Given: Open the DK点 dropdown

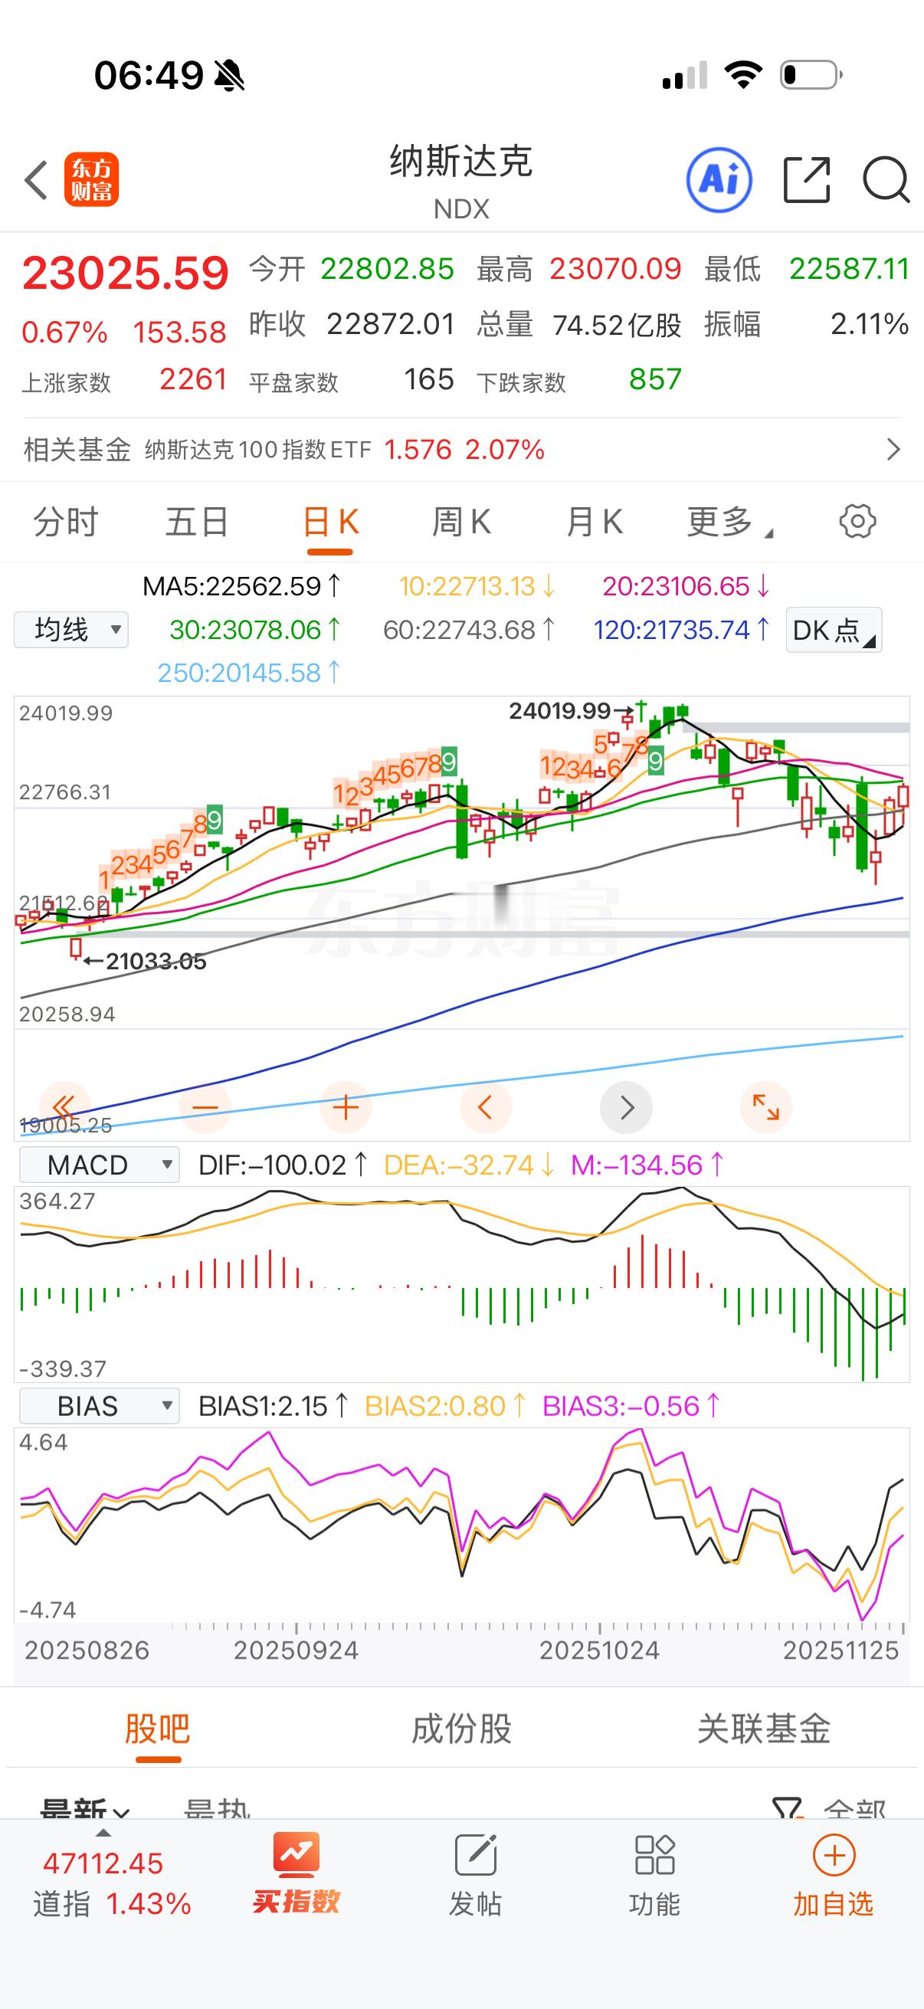Looking at the screenshot, I should (x=834, y=629).
